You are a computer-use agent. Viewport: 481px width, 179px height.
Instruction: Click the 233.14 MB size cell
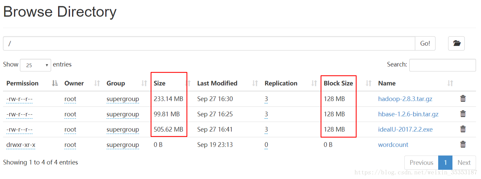coord(168,99)
